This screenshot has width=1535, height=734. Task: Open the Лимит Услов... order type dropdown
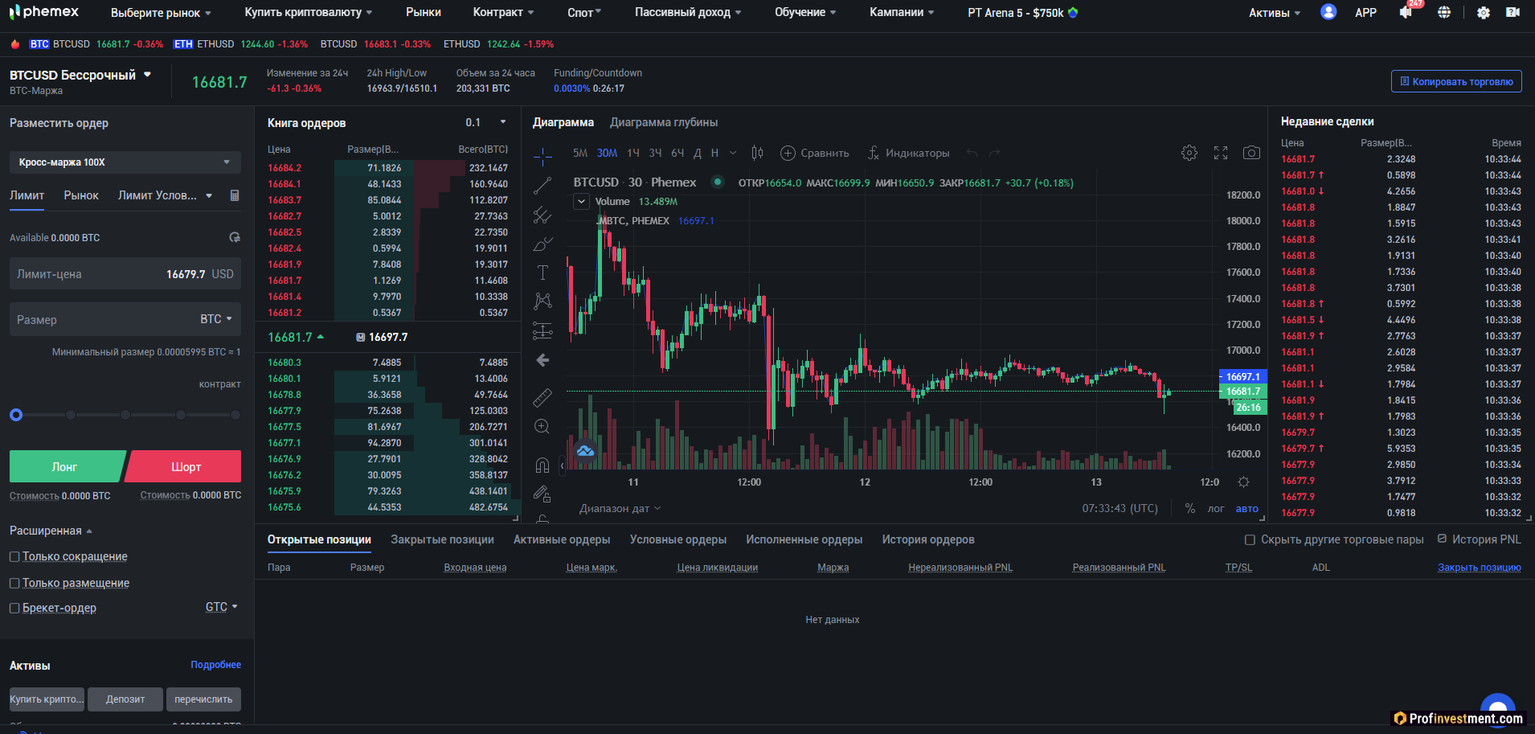tap(165, 195)
